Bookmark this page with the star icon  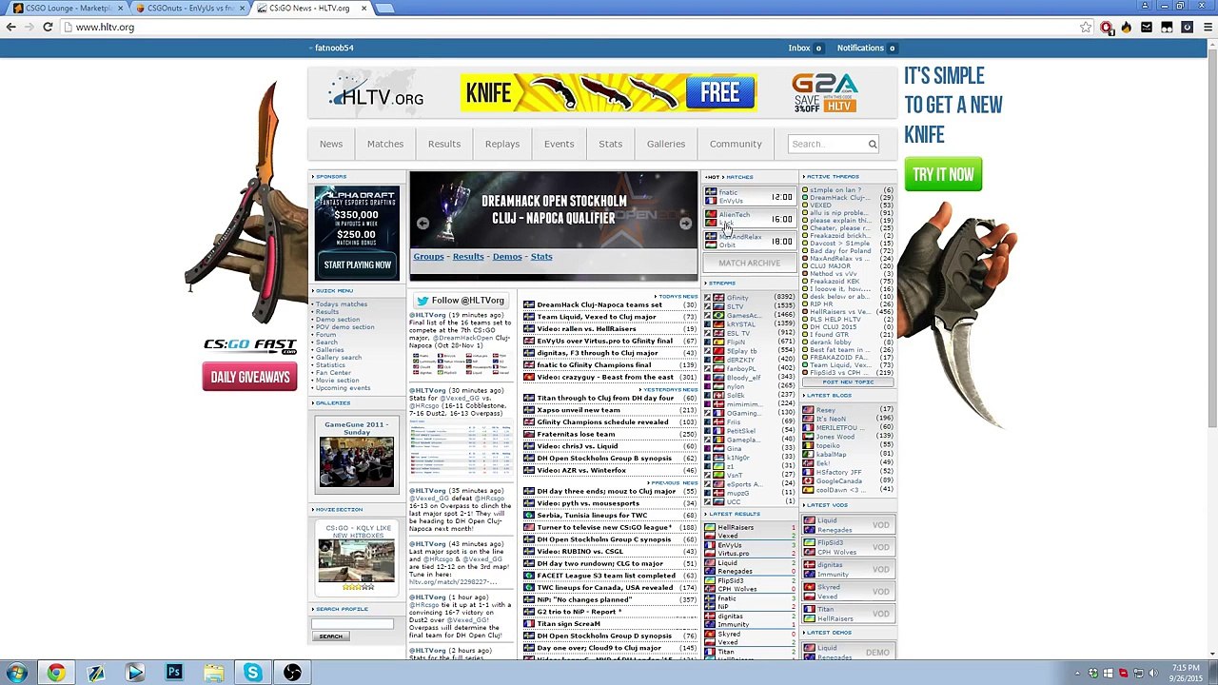click(x=1086, y=28)
